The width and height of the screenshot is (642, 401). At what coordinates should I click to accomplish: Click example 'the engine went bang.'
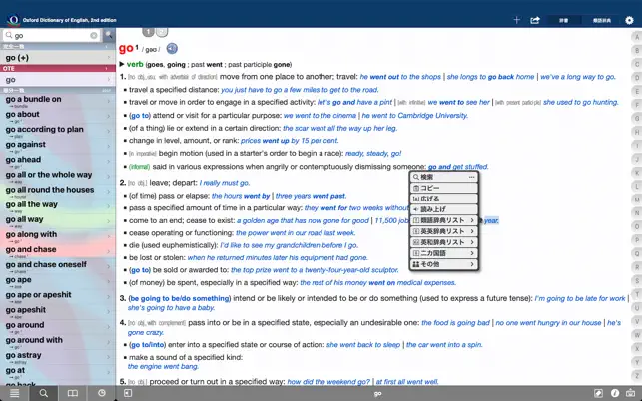point(163,367)
